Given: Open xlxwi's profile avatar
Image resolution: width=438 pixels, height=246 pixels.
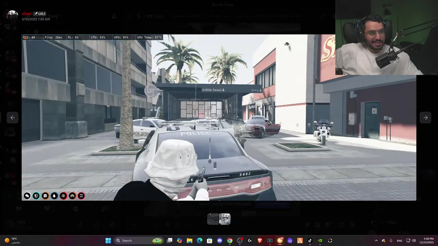Looking at the screenshot, I should point(13,16).
